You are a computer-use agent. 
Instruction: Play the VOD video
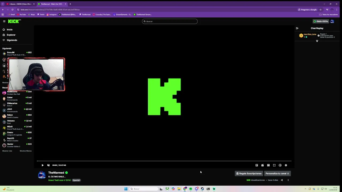pyautogui.click(x=42, y=165)
